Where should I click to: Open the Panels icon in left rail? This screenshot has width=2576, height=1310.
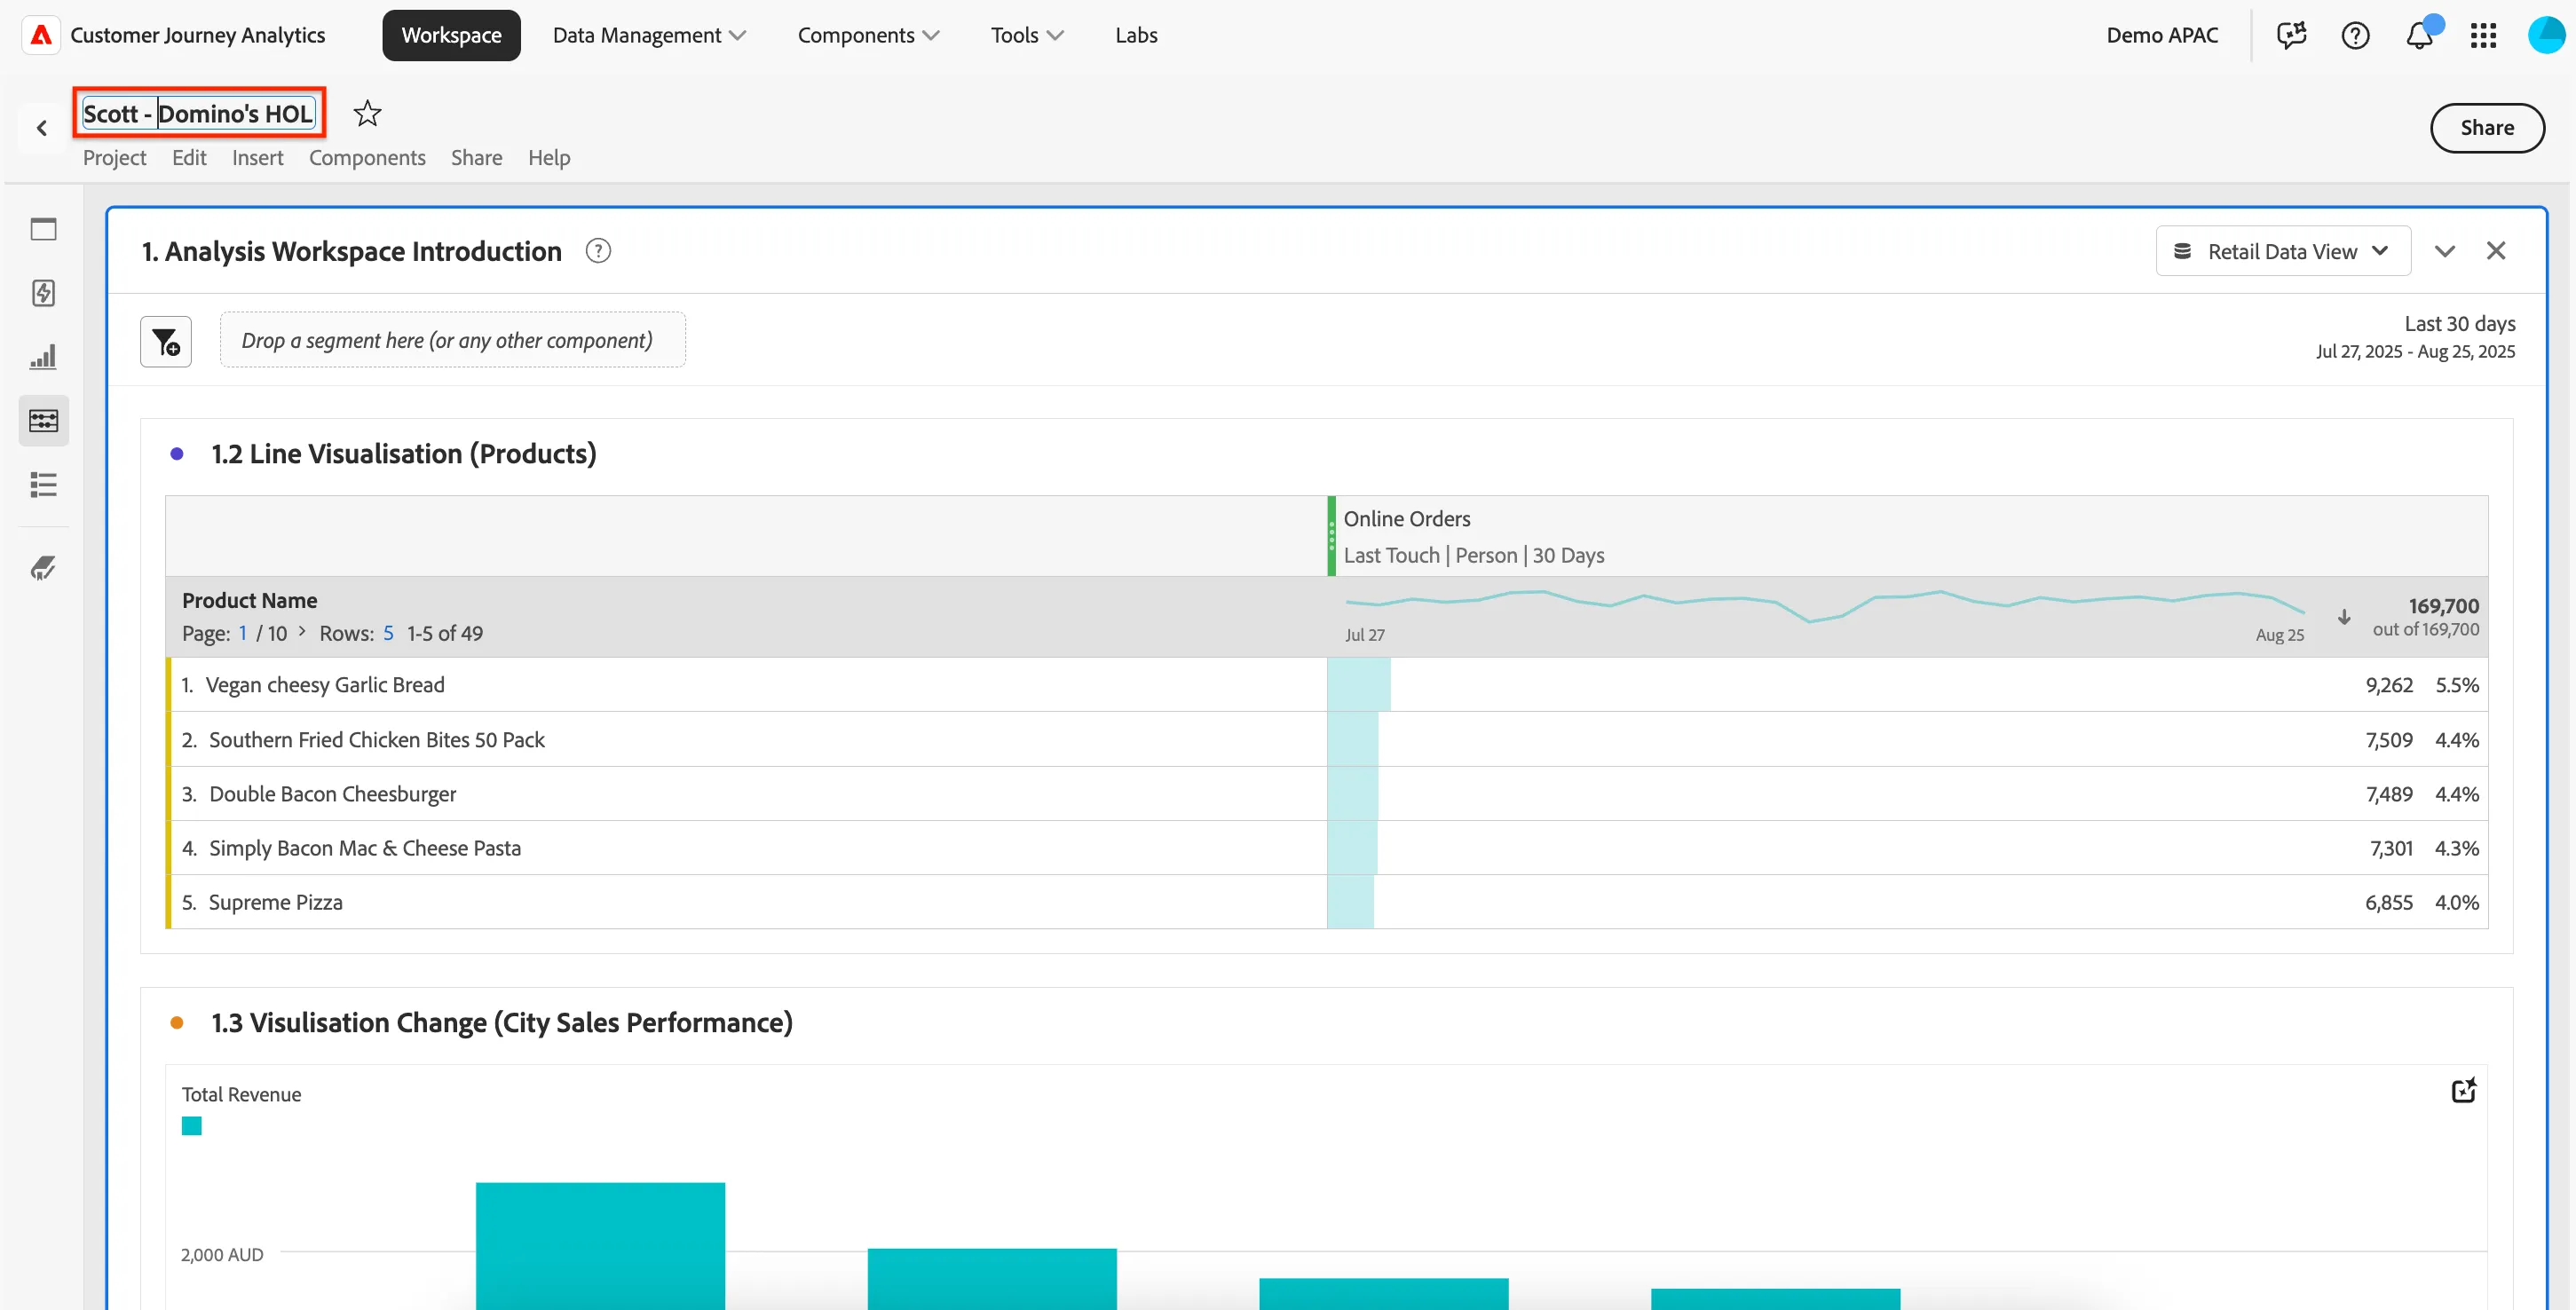[x=43, y=229]
